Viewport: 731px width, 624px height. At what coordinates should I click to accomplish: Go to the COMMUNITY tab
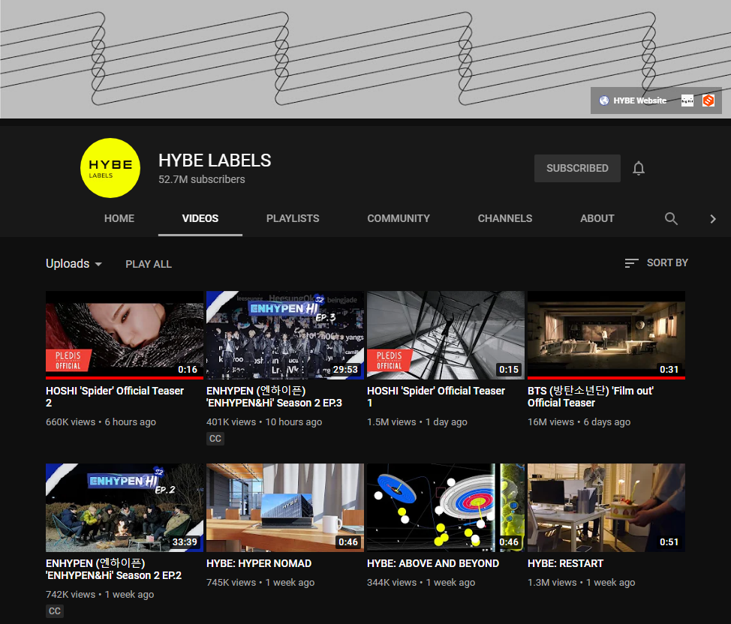(399, 218)
